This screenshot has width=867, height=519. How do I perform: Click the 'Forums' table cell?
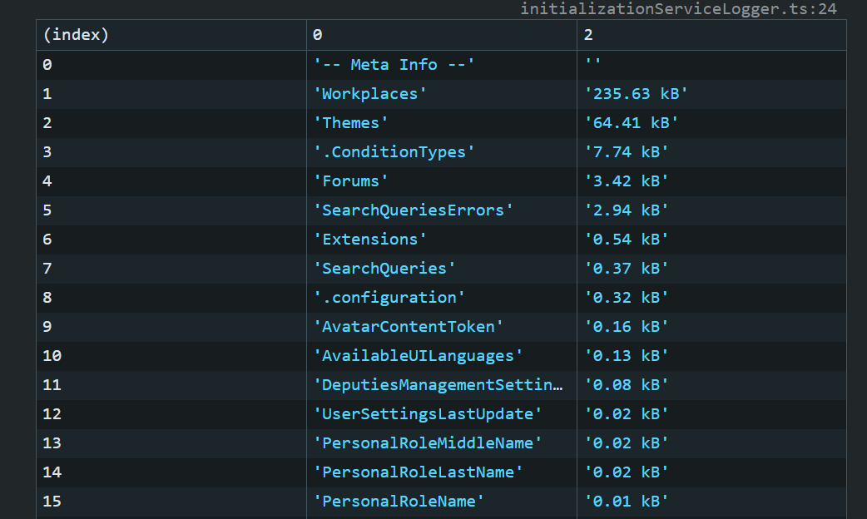pos(350,181)
